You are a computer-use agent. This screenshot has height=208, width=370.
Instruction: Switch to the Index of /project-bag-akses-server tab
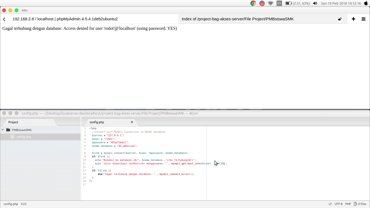[238, 19]
